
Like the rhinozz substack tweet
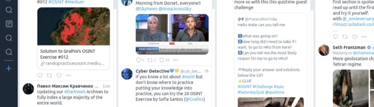coord(354,37)
